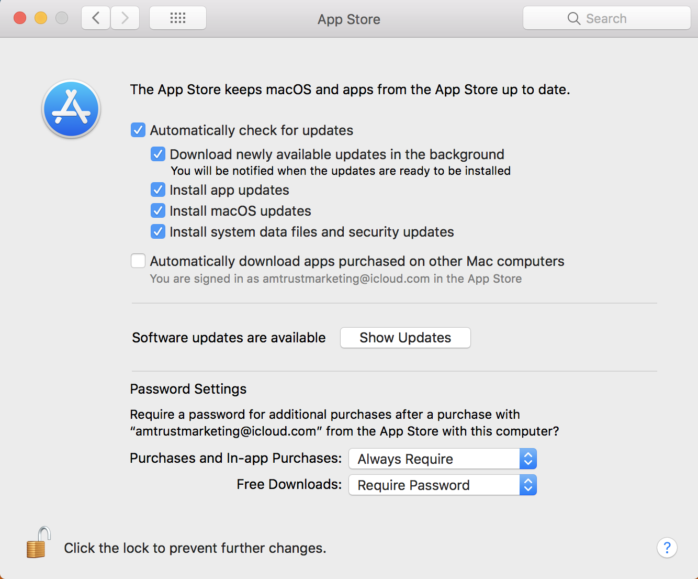This screenshot has width=698, height=579.
Task: Click the back navigation arrow
Action: click(96, 18)
